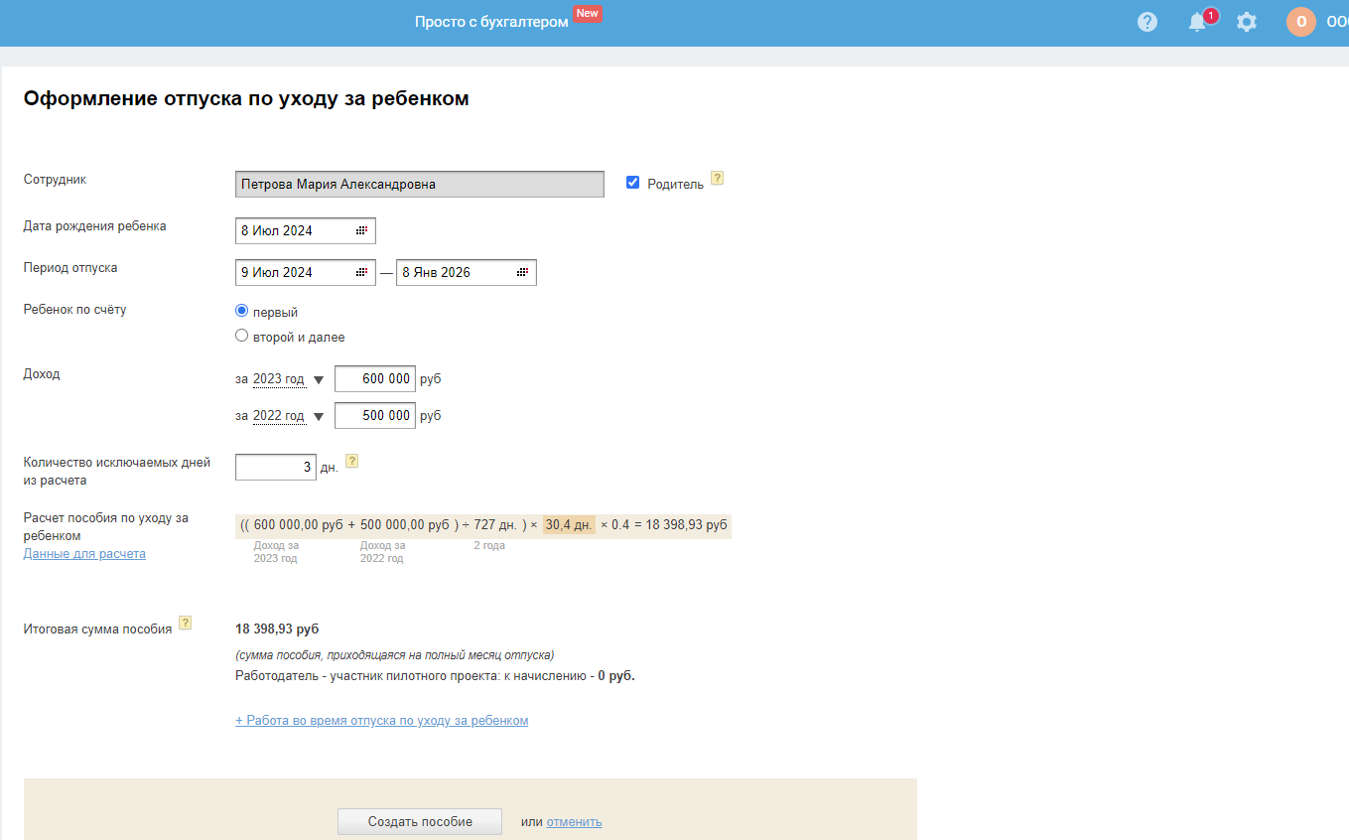Open the Данные для расчета link
This screenshot has width=1349, height=840.
(84, 554)
